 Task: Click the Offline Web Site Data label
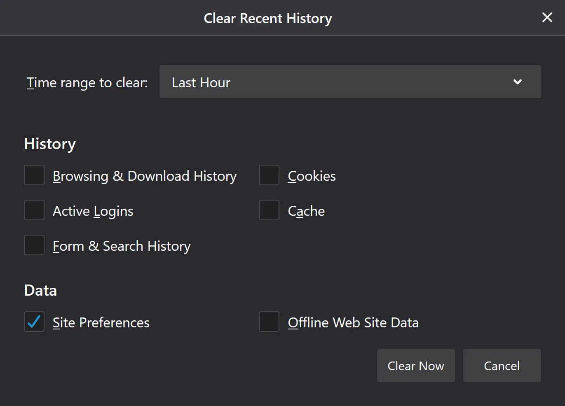353,322
